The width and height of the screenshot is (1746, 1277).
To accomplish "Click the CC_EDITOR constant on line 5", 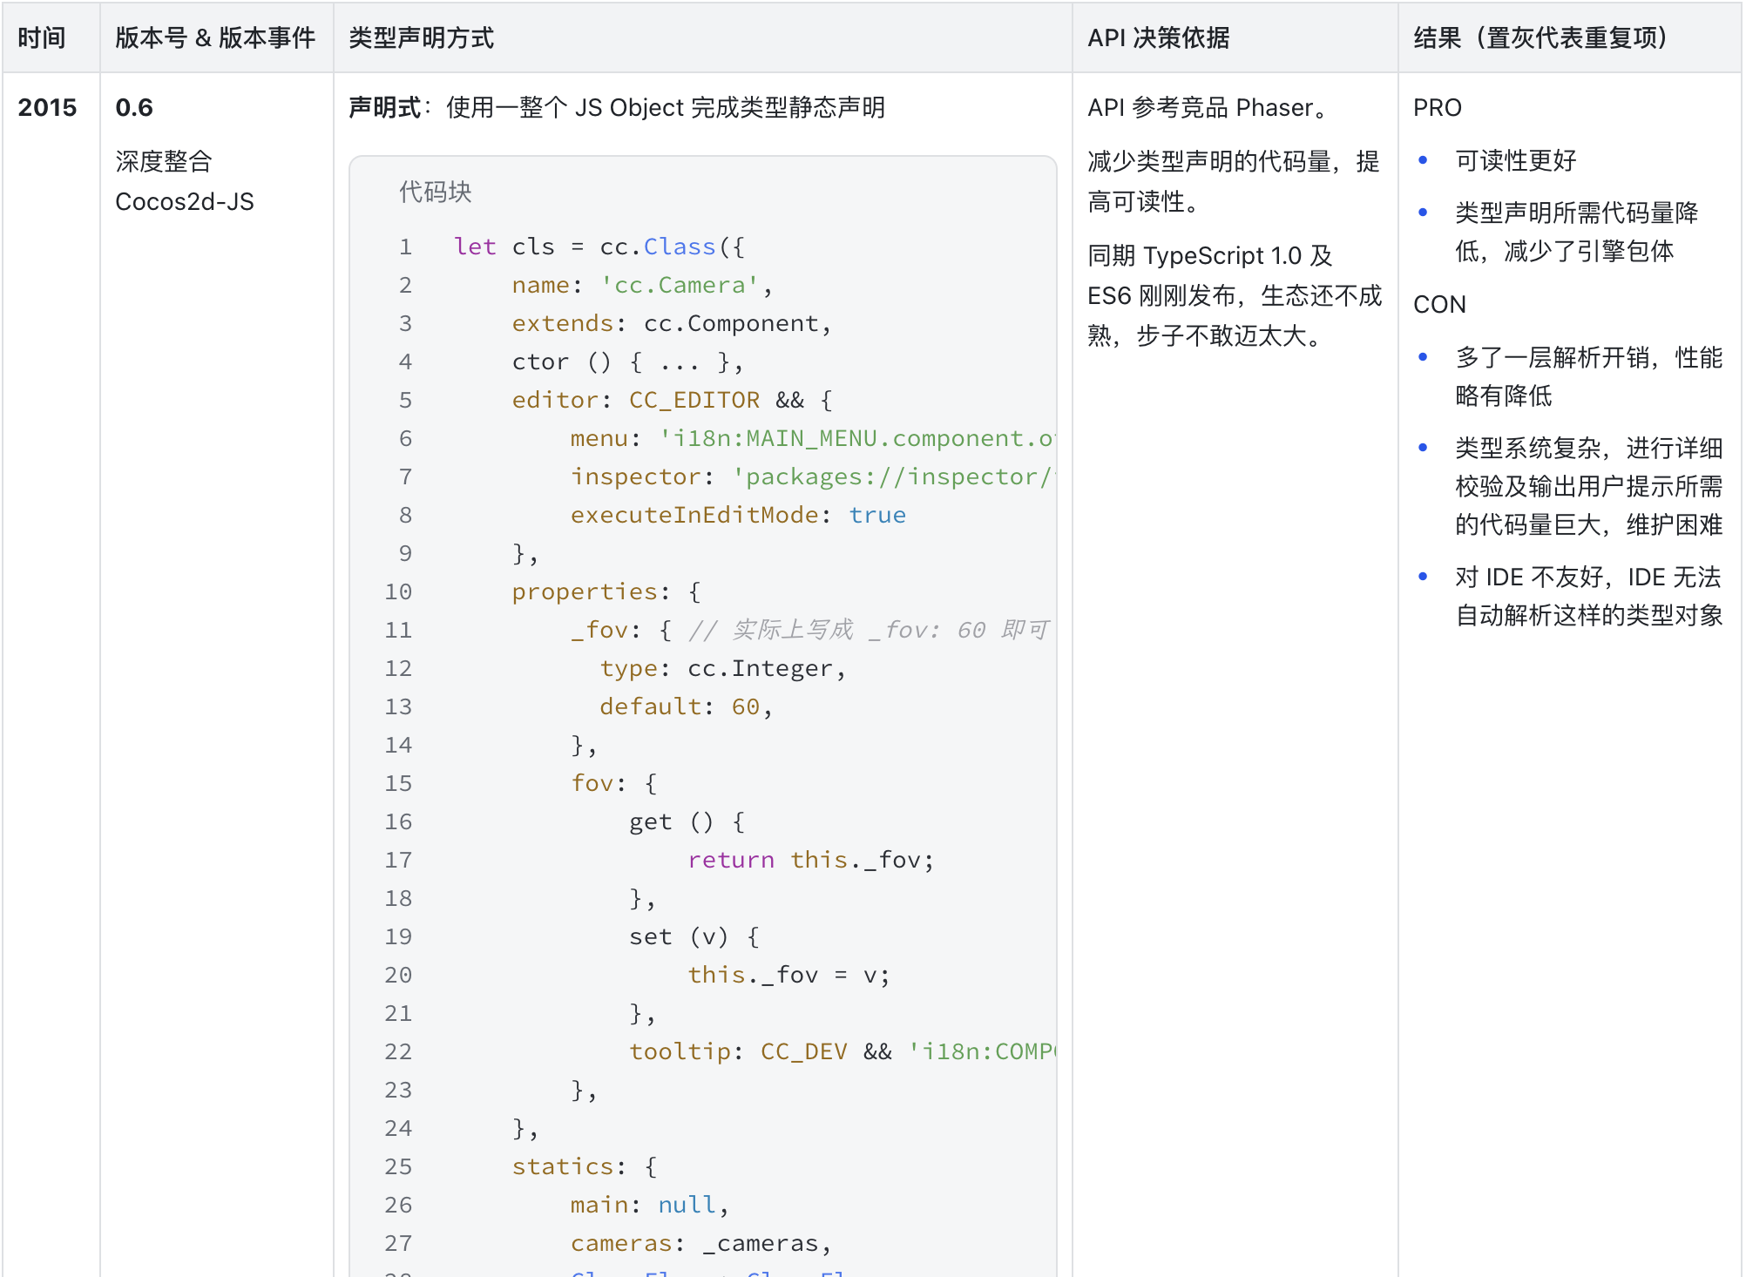I will click(694, 401).
